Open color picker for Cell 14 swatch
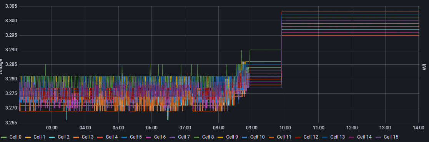The height and width of the screenshot is (142, 429). click(x=352, y=137)
